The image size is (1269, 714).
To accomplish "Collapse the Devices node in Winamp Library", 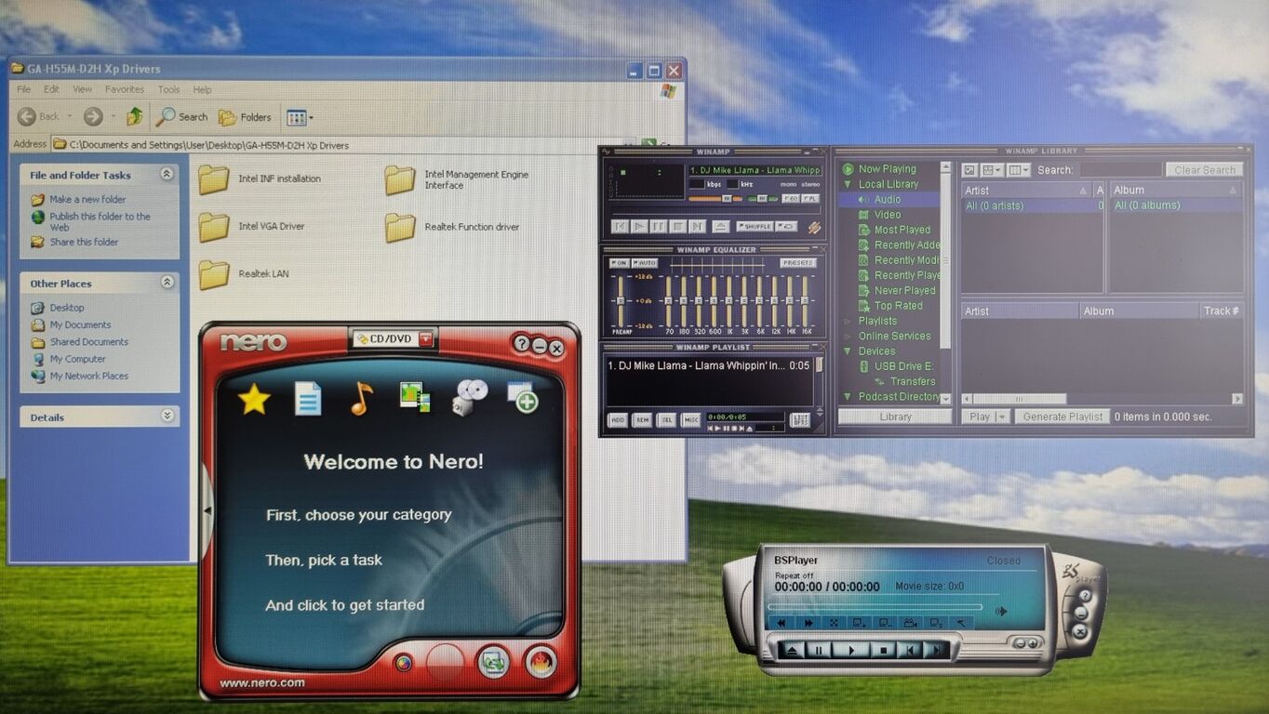I will 848,351.
